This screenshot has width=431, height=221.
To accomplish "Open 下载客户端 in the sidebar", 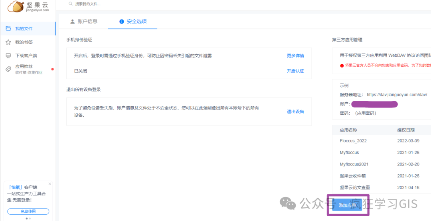I will pos(28,56).
